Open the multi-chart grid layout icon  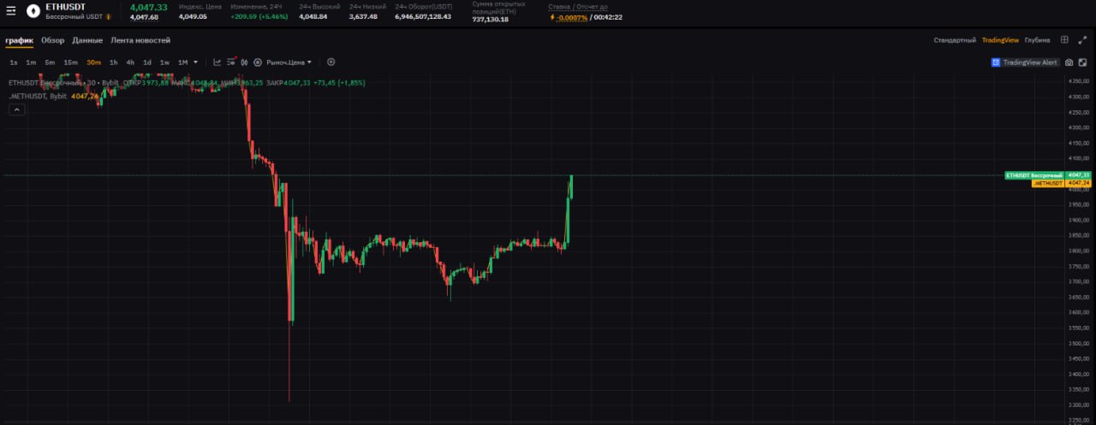pyautogui.click(x=1064, y=40)
